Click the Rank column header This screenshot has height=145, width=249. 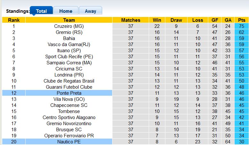pos(14,20)
